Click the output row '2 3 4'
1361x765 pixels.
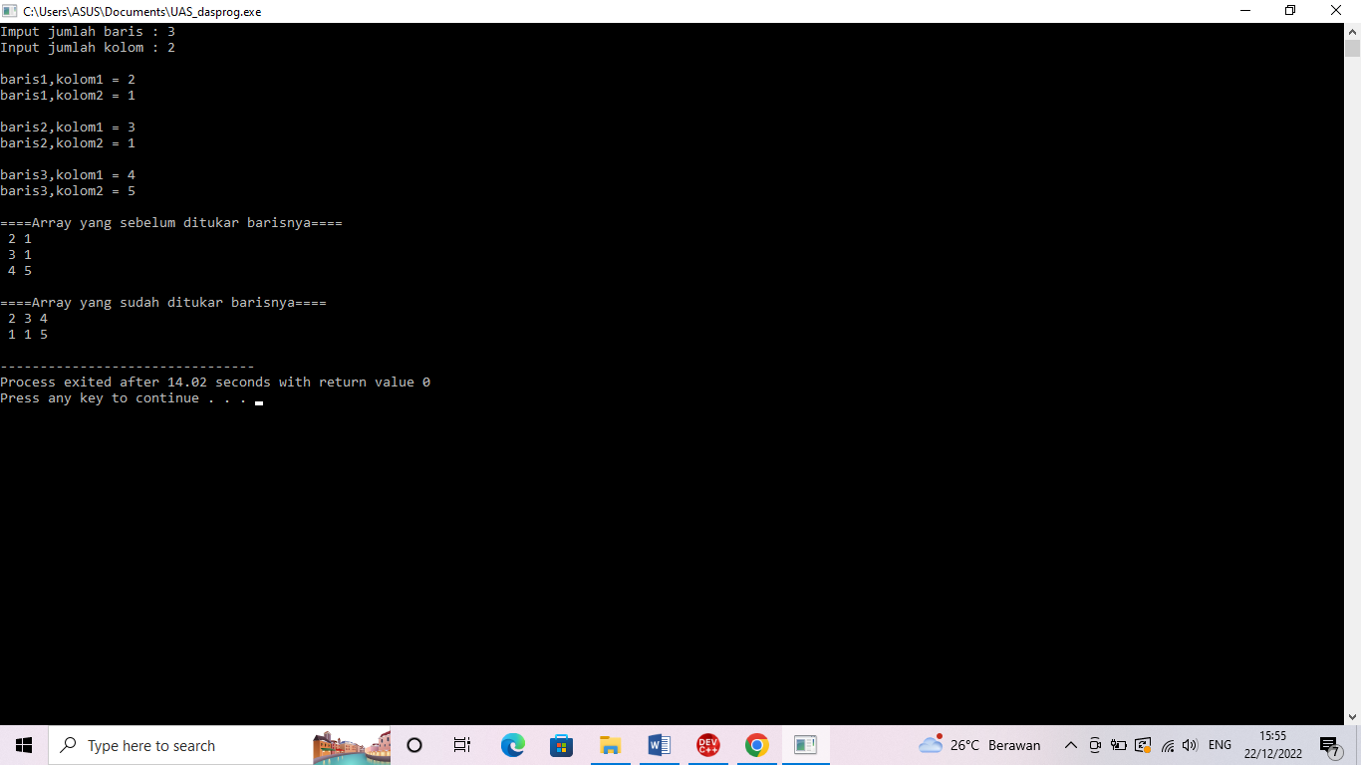point(28,319)
